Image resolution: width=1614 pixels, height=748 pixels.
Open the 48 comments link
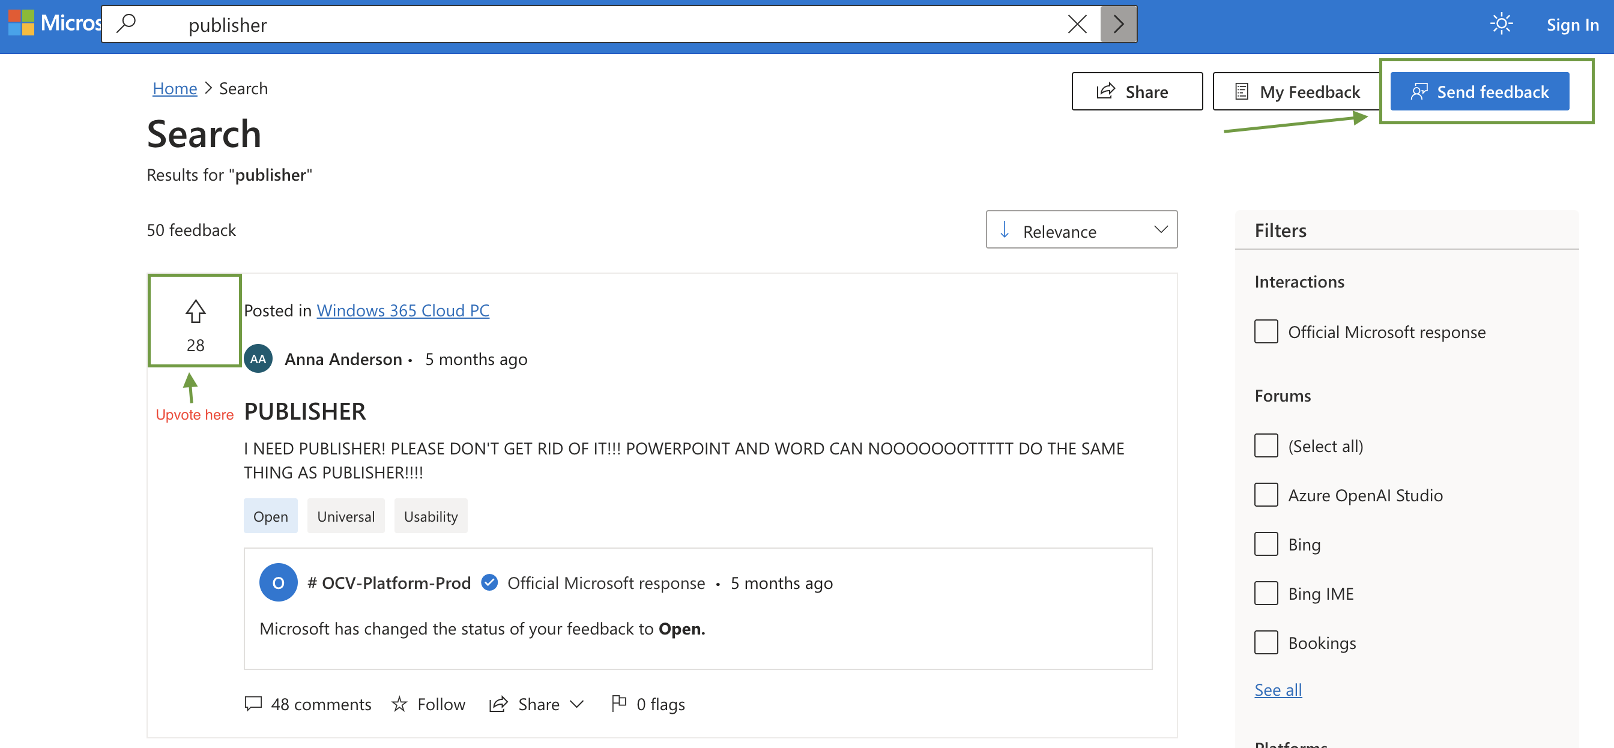[307, 704]
